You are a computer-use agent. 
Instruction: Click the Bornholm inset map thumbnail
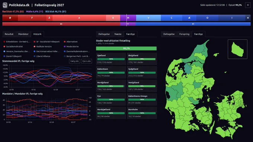[237, 49]
